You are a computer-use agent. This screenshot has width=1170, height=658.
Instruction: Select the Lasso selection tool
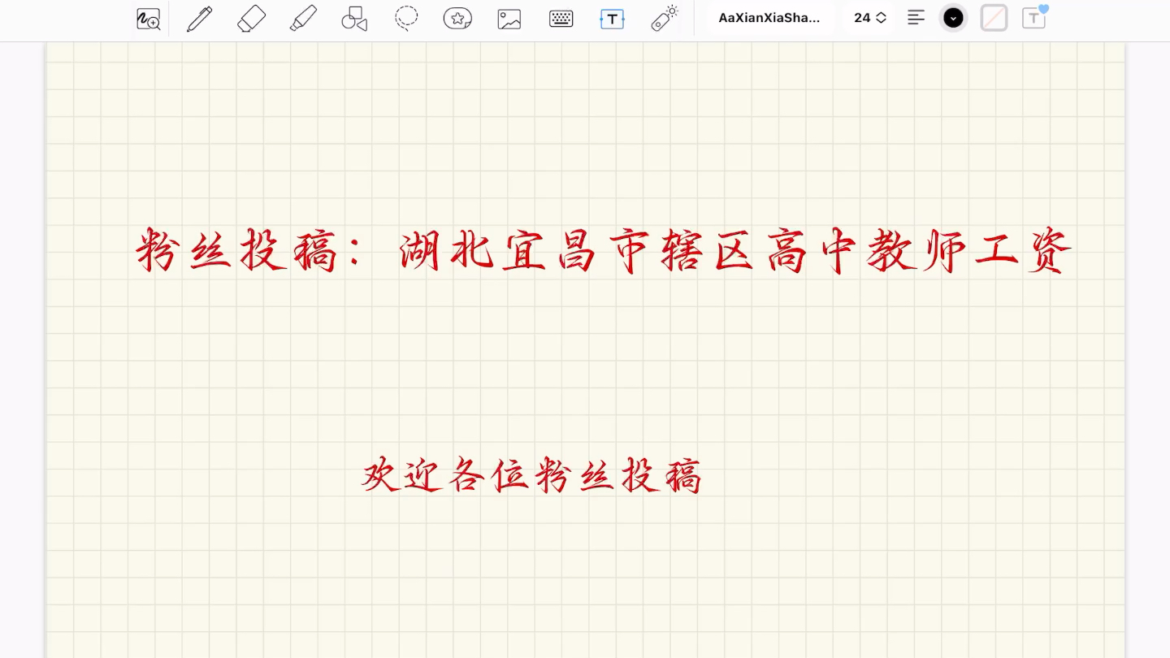tap(406, 19)
